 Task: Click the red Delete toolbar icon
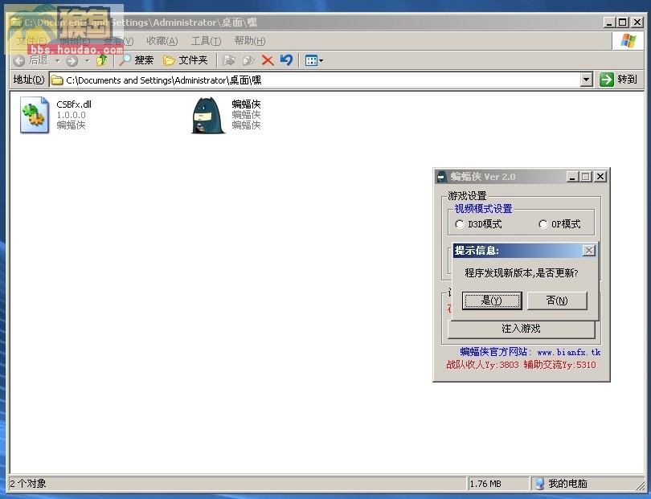(x=268, y=60)
